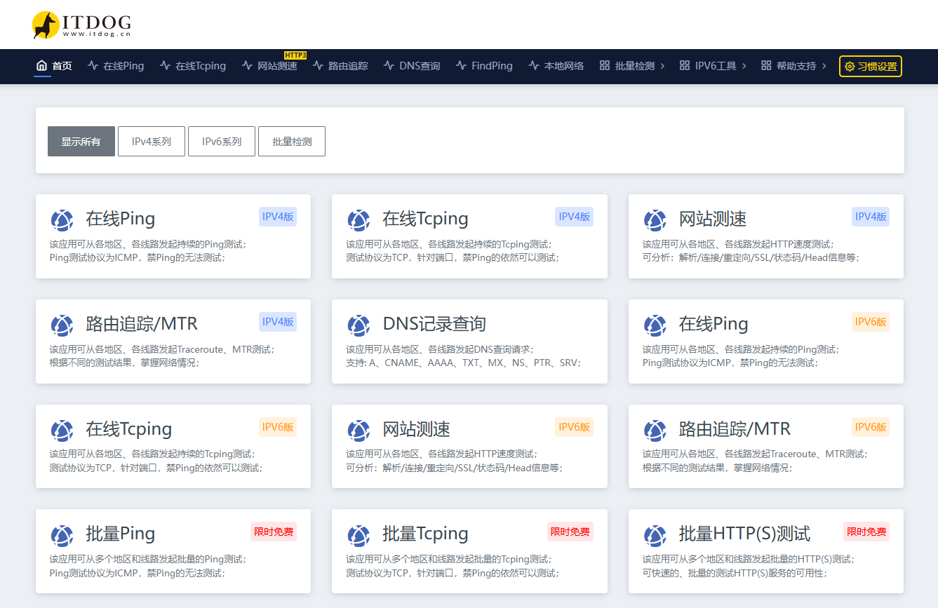Click the globe icon on 批量Ping card
This screenshot has height=608, width=938.
pos(62,535)
